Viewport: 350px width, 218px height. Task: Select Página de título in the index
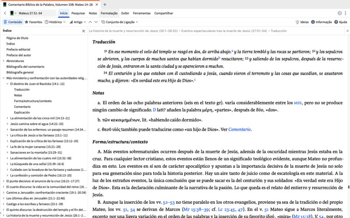(x=17, y=38)
